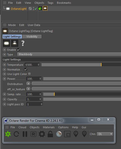Open the Mode menu

[12, 25]
